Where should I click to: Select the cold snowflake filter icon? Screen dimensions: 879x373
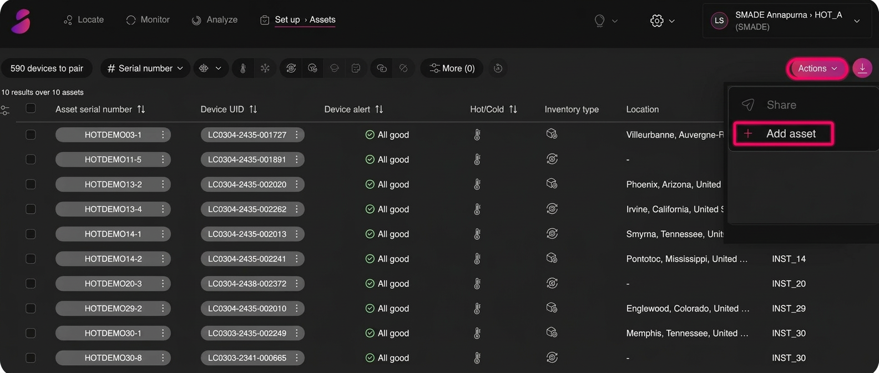coord(265,68)
